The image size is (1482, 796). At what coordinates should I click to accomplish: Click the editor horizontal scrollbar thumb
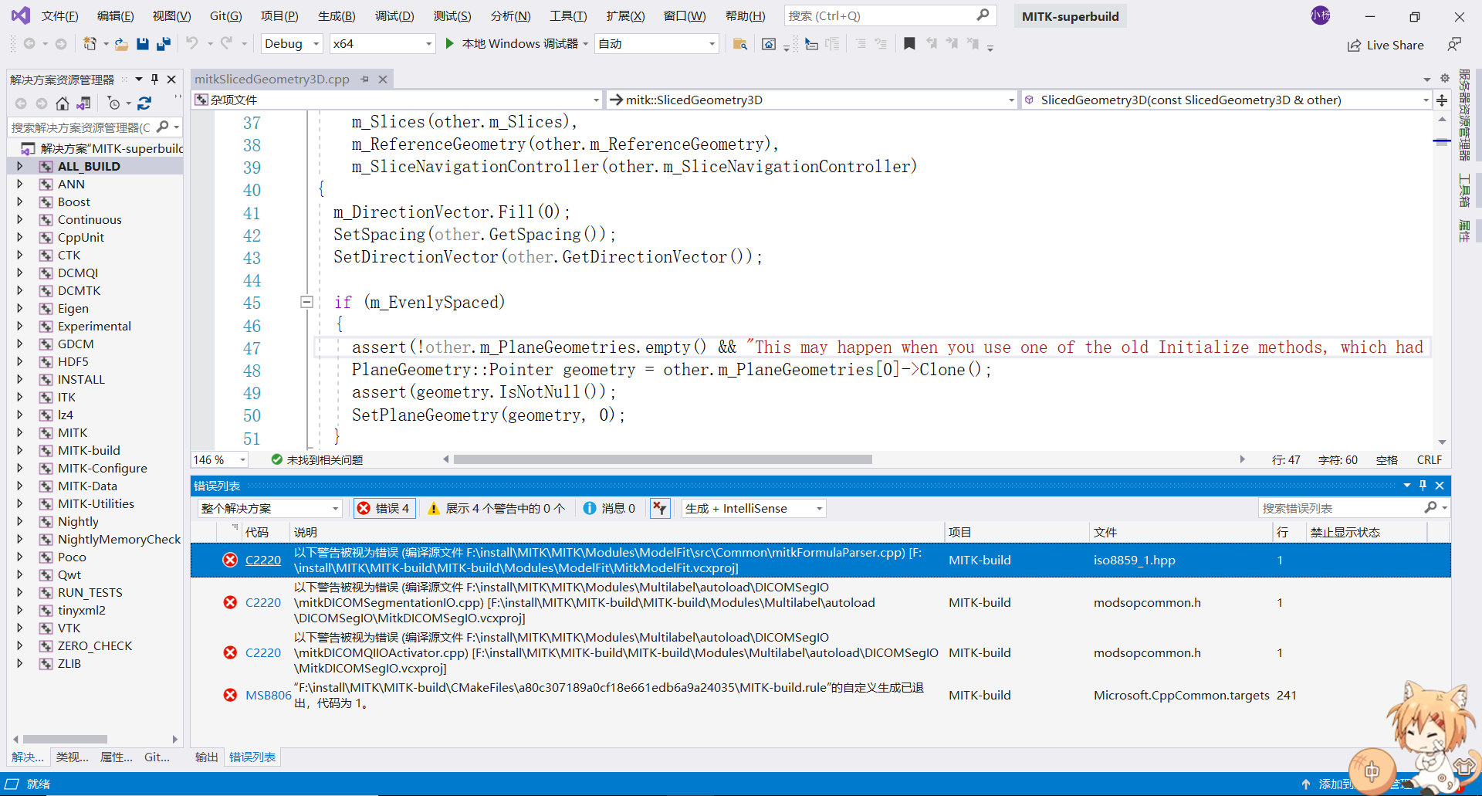coord(662,459)
